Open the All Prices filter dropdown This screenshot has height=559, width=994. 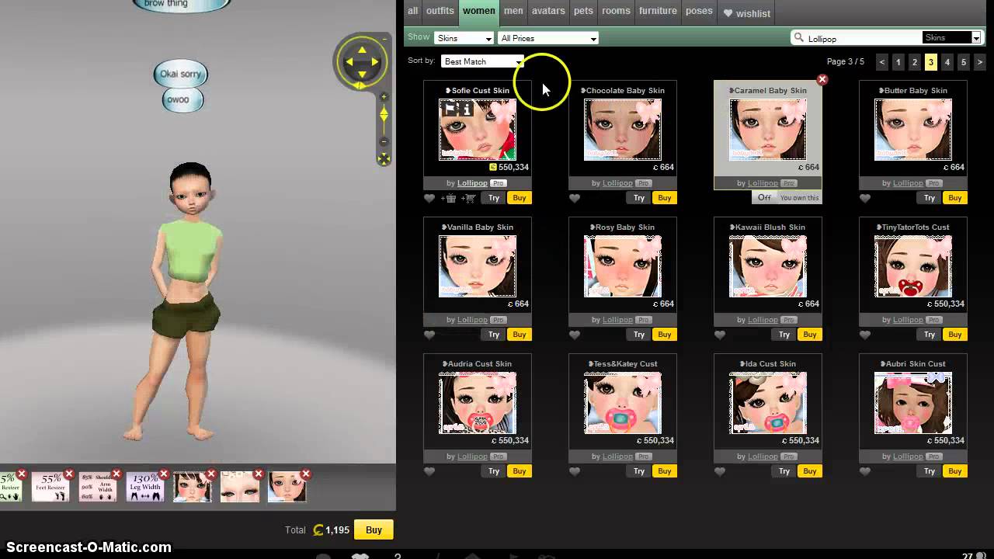(548, 38)
